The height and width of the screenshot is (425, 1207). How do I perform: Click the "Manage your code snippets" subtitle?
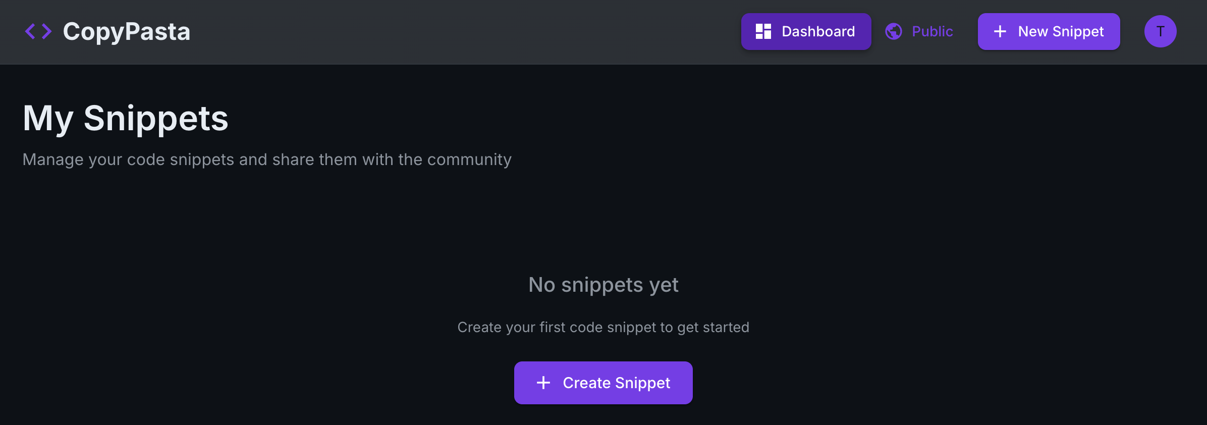tap(267, 160)
